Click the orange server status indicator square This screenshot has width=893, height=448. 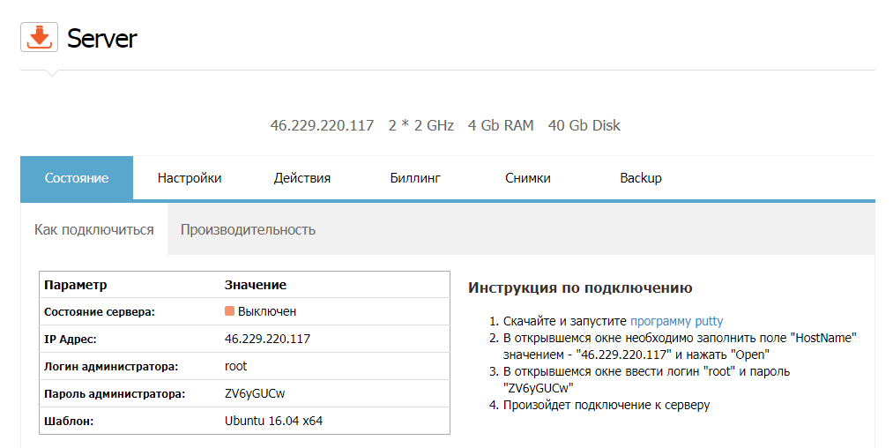[229, 311]
